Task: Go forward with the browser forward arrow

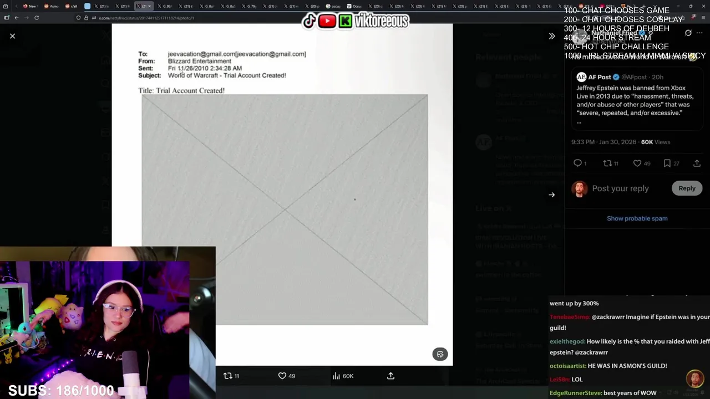Action: (26, 18)
